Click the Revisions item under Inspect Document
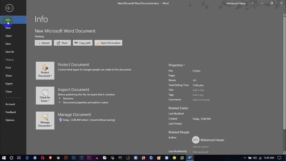286x161 pixels. point(68,98)
